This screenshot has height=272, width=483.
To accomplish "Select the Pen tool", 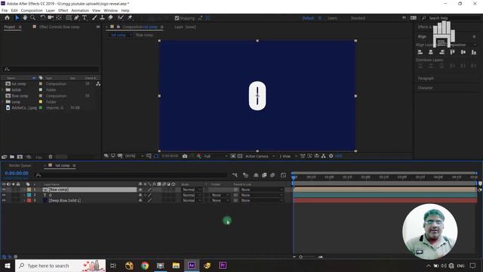I will [x=76, y=18].
